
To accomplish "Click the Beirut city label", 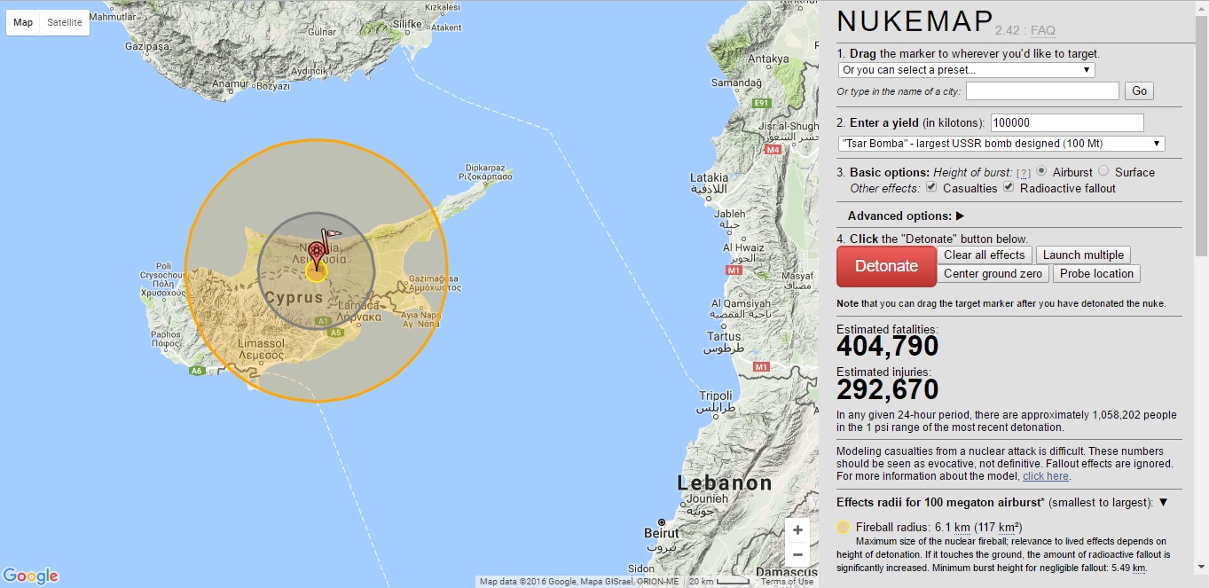I will click(661, 534).
